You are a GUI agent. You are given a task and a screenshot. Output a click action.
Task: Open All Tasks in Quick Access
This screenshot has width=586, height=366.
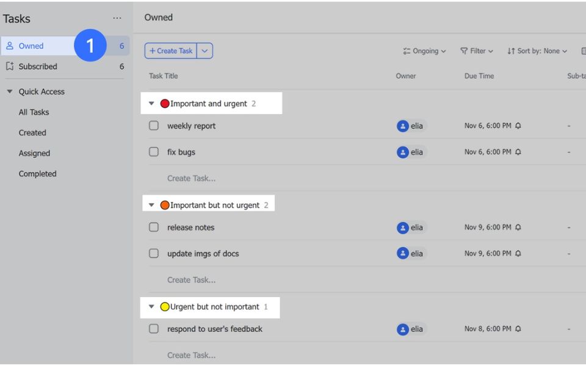pos(34,112)
